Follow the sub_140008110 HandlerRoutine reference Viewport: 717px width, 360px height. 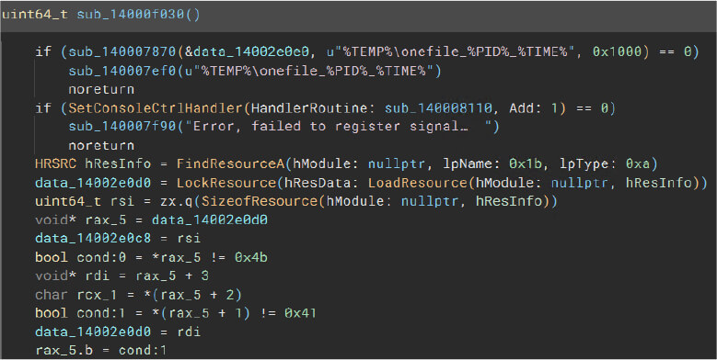tap(438, 108)
